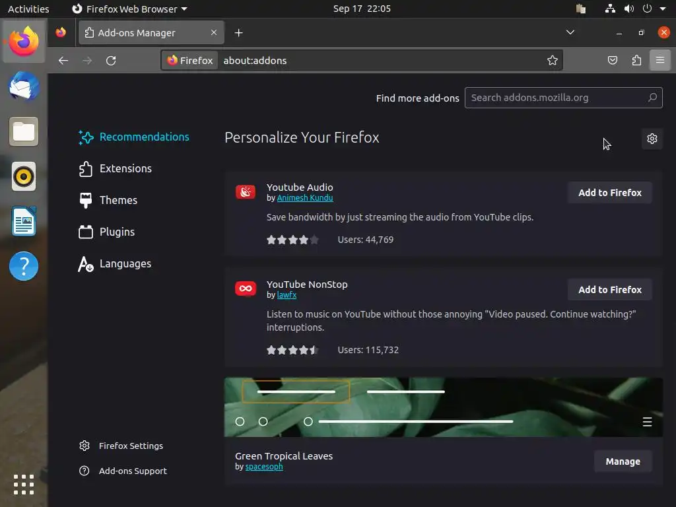Screen dimensions: 676x507
Task: Open author link lawfx
Action: 287,295
